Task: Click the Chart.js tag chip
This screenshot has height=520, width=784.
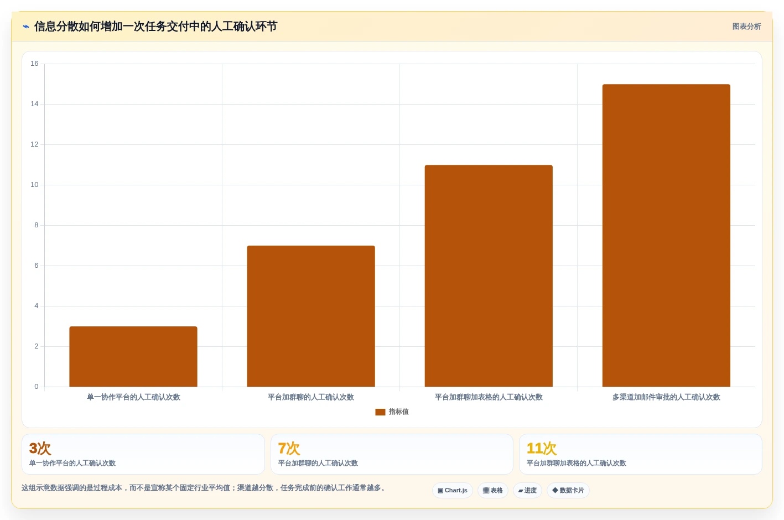Action: (453, 491)
